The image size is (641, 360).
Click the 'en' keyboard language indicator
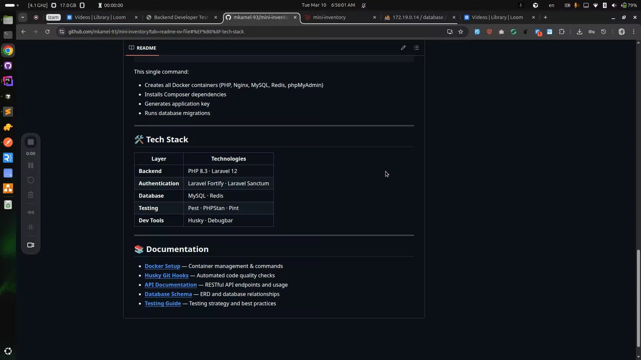[x=551, y=5]
